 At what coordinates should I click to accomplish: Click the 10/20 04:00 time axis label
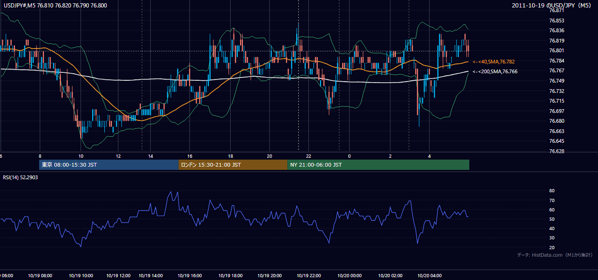[430, 276]
